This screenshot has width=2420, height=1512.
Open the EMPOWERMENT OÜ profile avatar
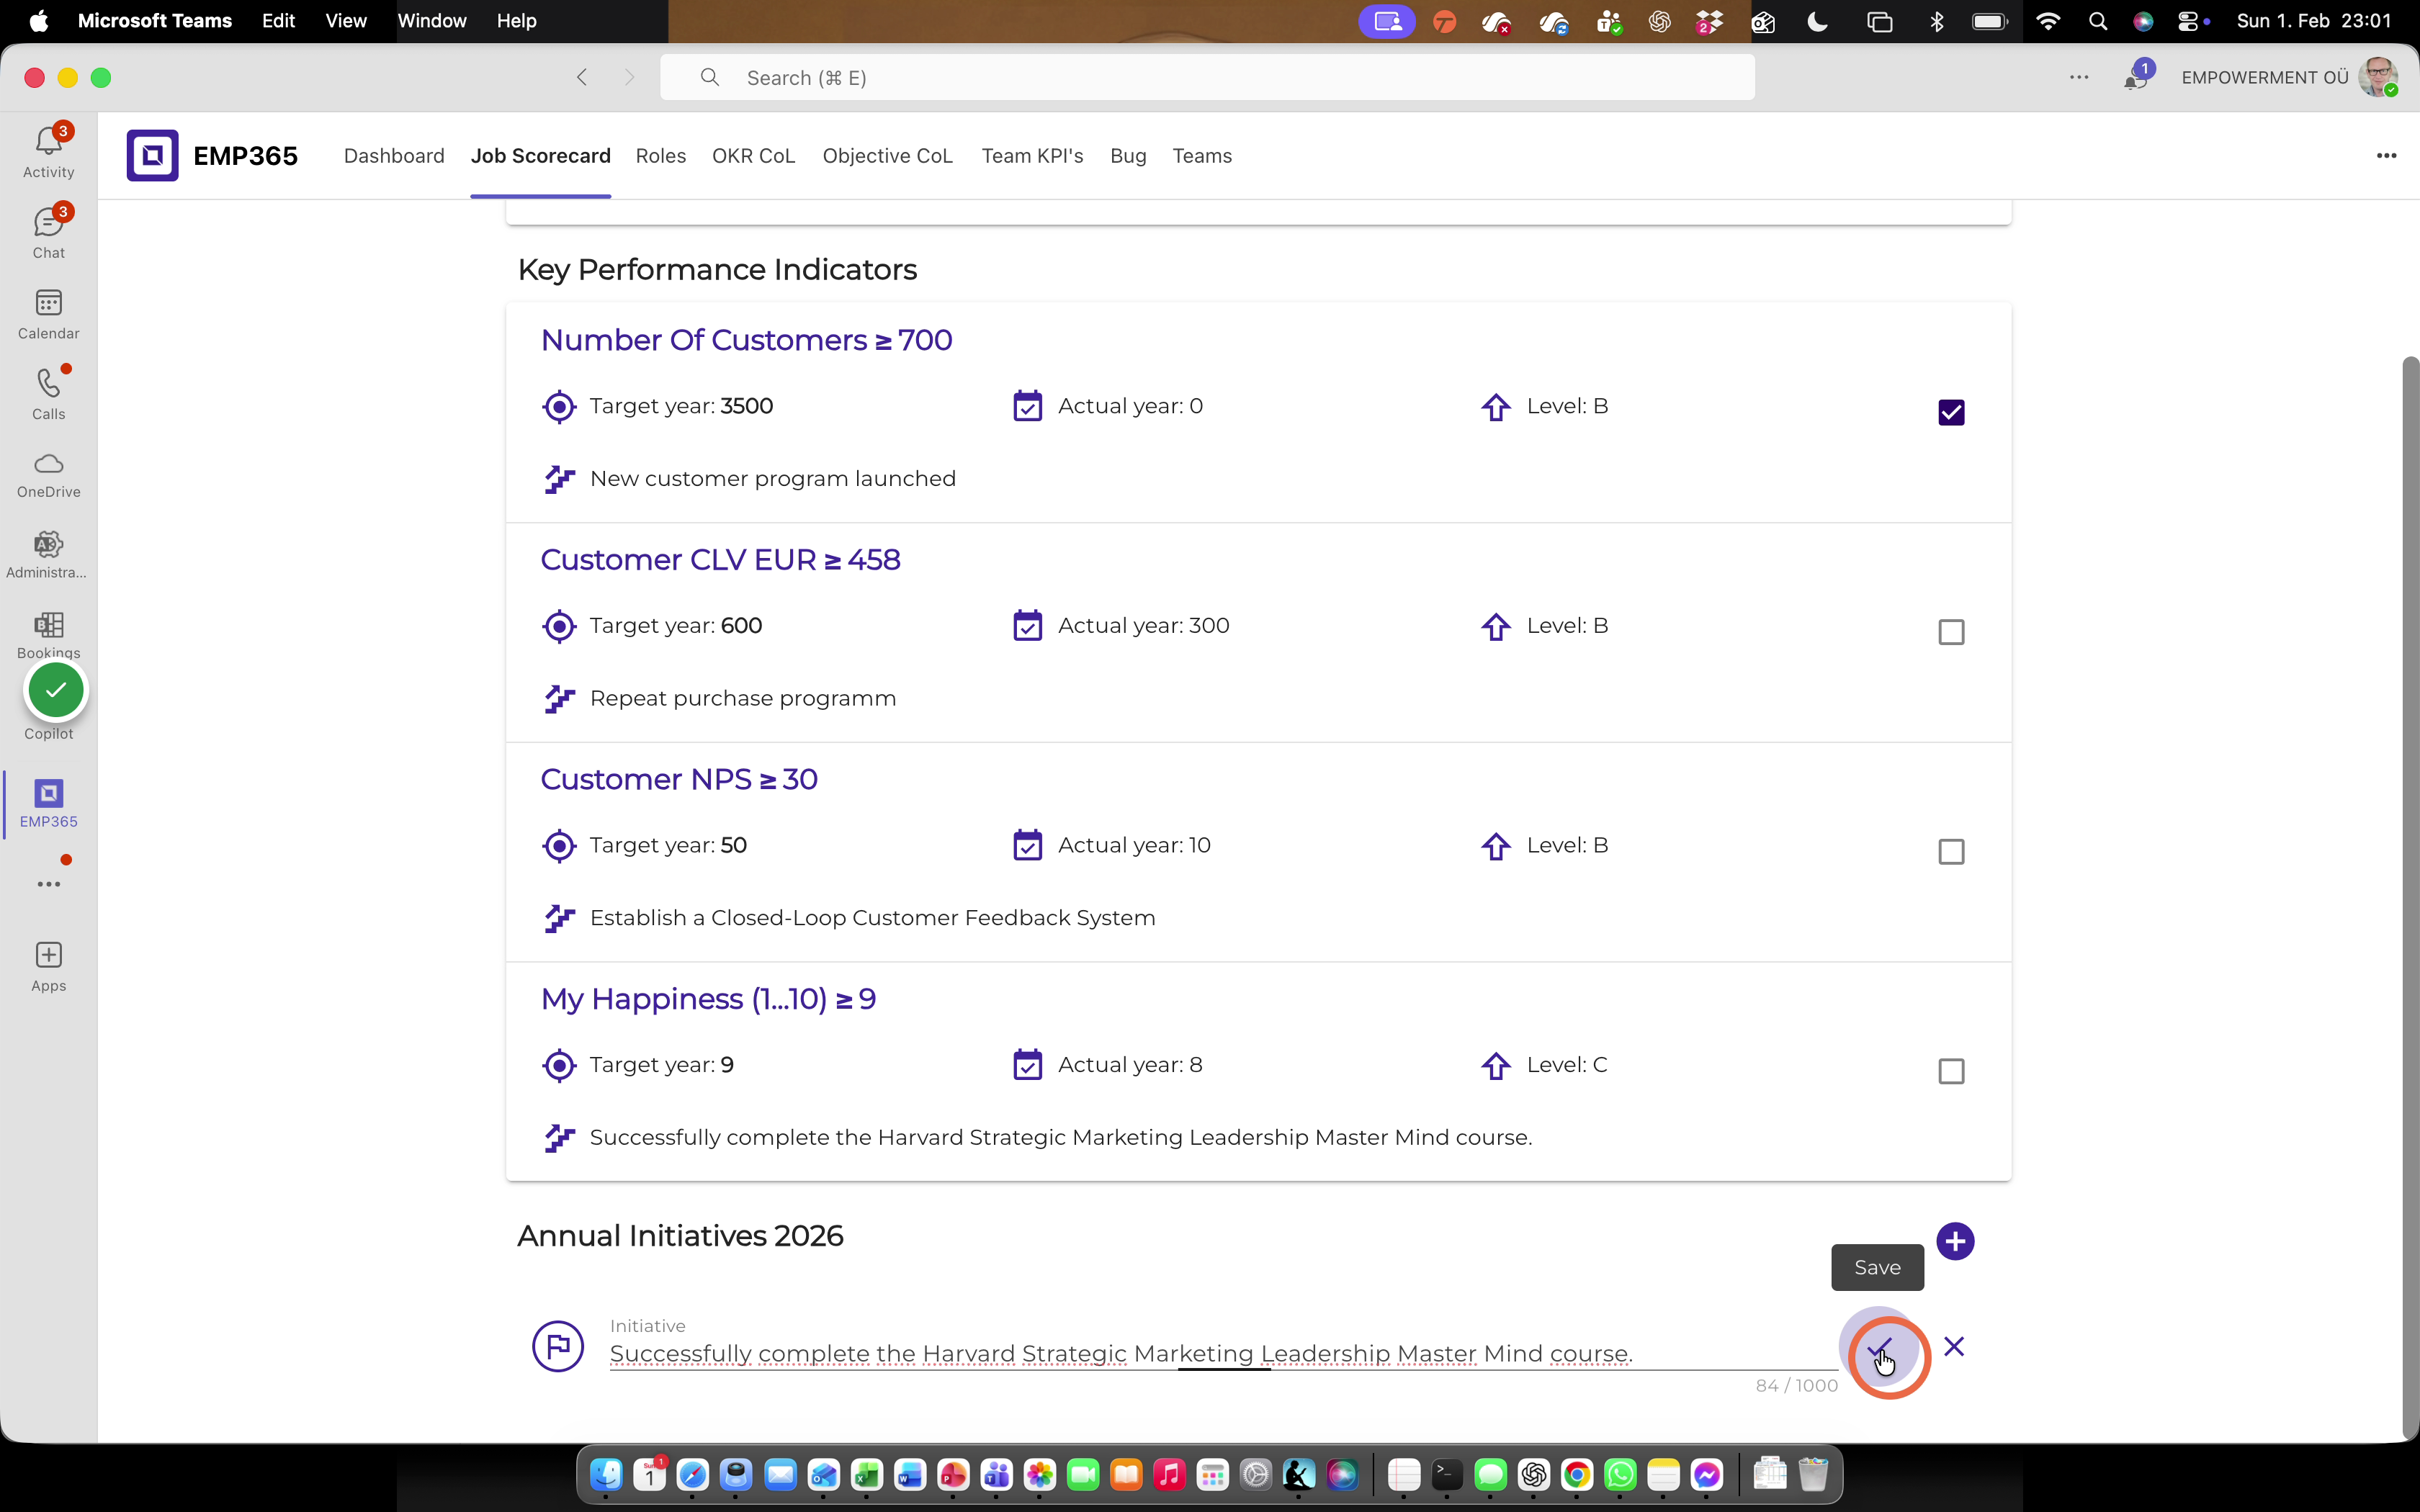point(2378,77)
